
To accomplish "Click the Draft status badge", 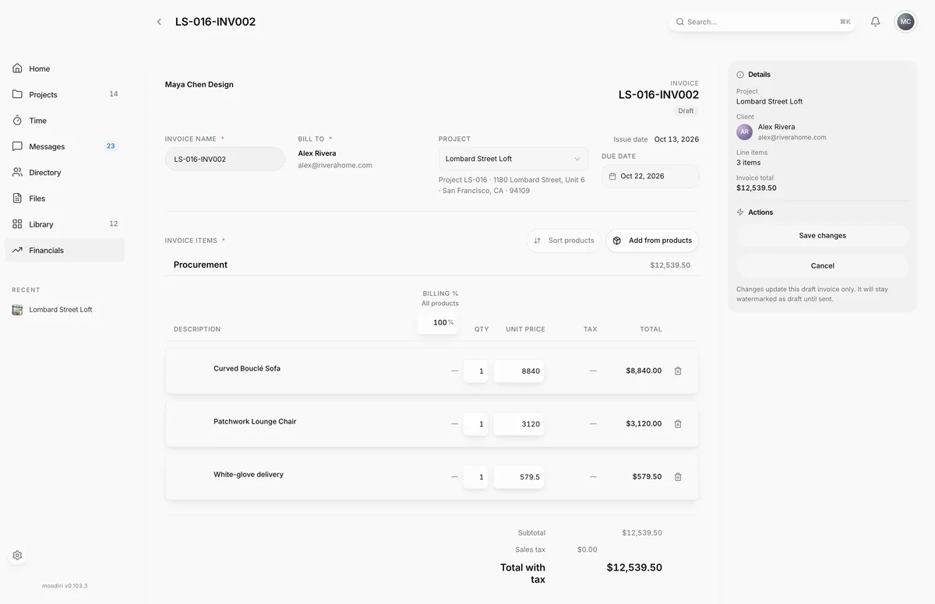I will 686,111.
